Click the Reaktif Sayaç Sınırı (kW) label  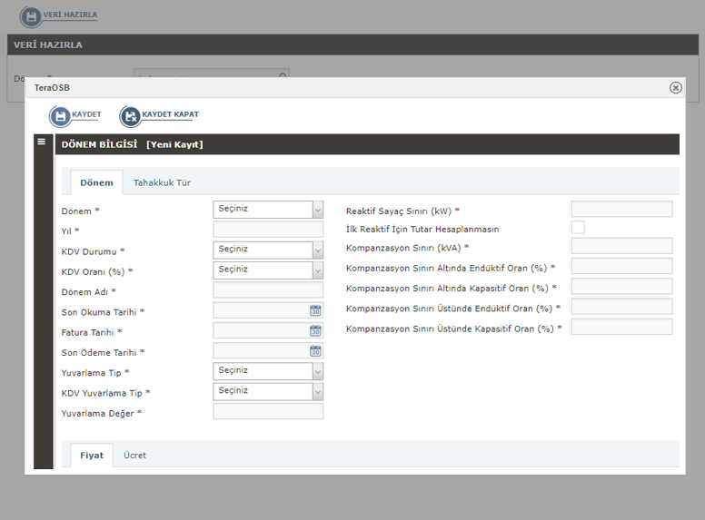tap(402, 211)
